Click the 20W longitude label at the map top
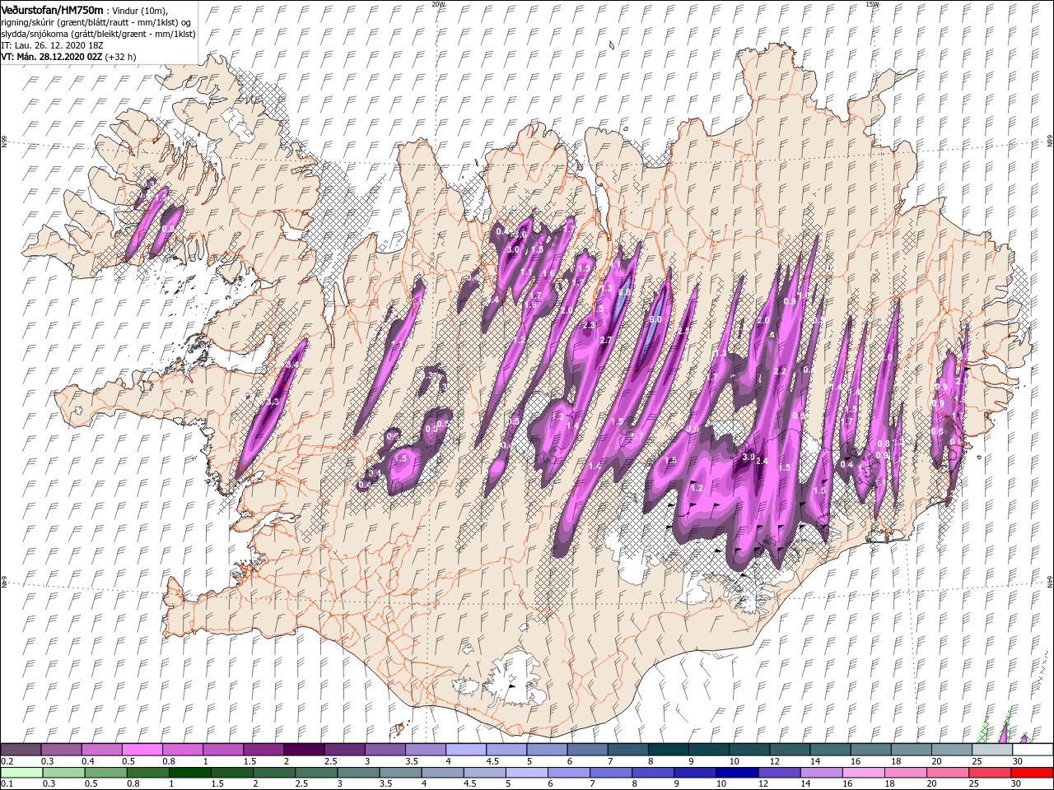This screenshot has height=790, width=1054. click(437, 4)
